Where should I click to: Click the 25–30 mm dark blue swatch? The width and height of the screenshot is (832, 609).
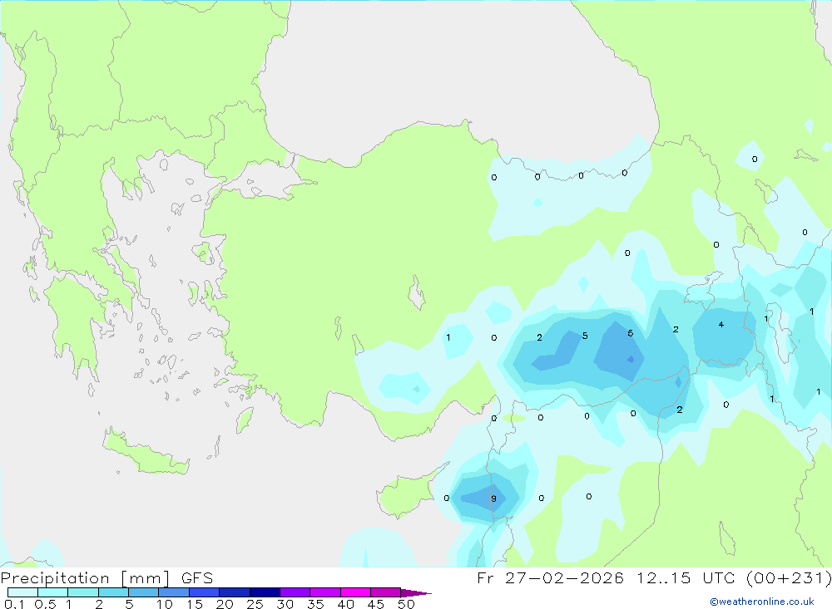pos(265,592)
